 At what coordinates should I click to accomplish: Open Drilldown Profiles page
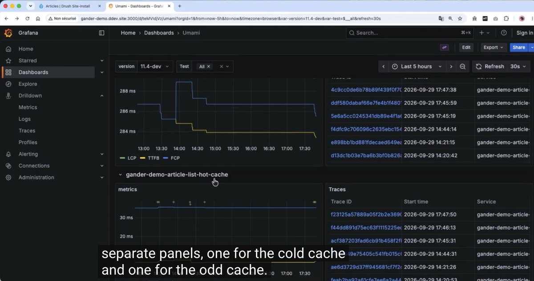pyautogui.click(x=28, y=142)
